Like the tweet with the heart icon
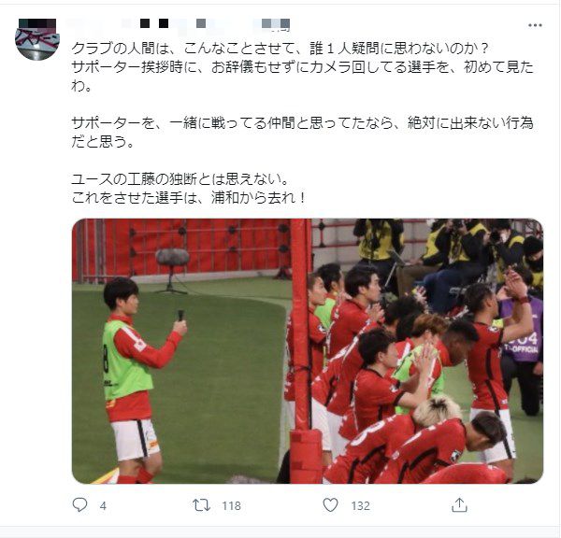561x538 pixels. pyautogui.click(x=330, y=505)
